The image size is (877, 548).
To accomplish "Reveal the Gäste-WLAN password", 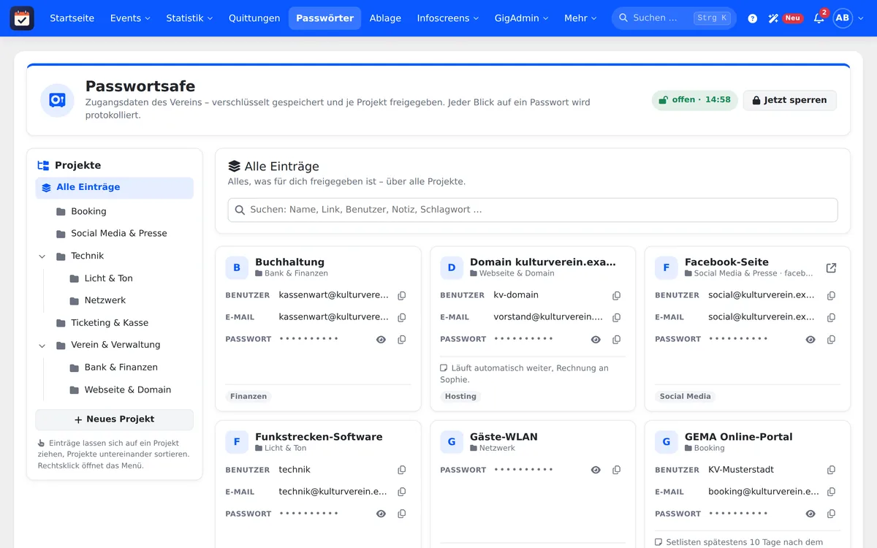I will tap(596, 471).
